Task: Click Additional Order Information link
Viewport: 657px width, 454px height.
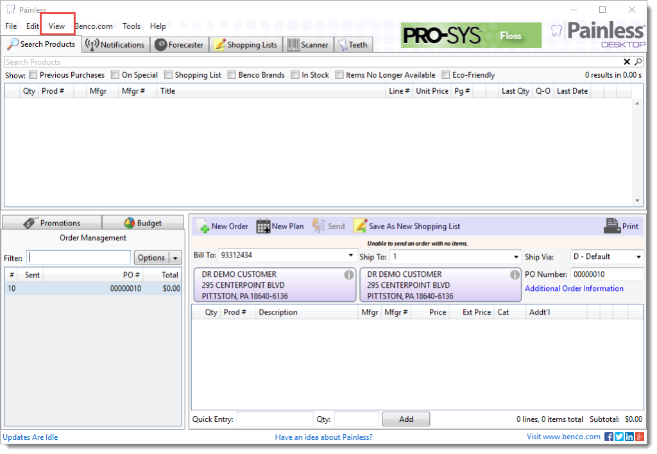Action: [x=574, y=289]
